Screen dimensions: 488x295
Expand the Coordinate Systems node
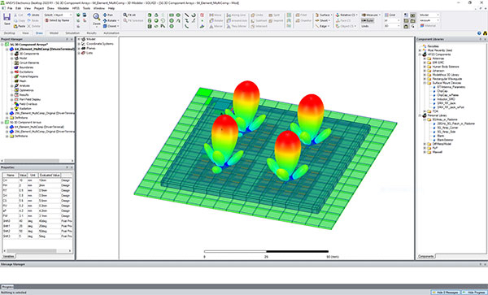pos(79,44)
